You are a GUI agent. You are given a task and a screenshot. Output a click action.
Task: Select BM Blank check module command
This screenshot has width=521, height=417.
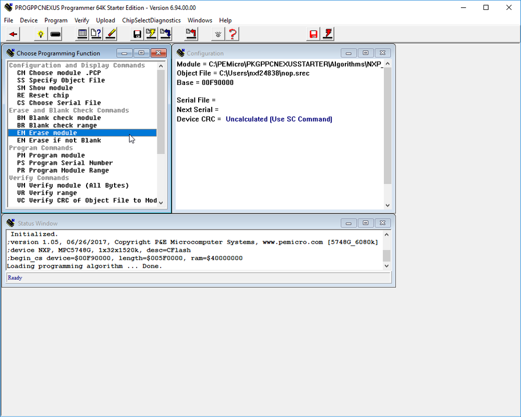[x=82, y=118]
